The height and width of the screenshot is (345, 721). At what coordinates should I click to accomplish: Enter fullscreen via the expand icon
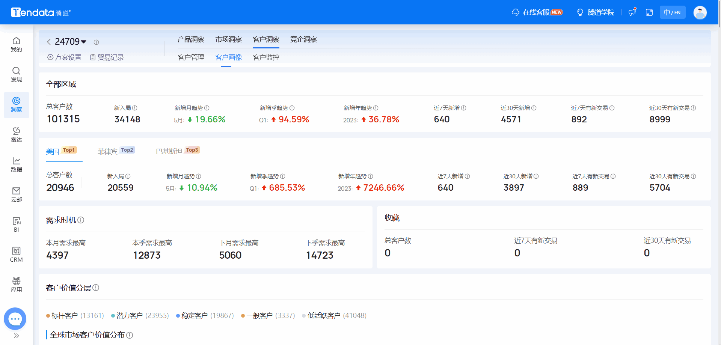coord(649,12)
